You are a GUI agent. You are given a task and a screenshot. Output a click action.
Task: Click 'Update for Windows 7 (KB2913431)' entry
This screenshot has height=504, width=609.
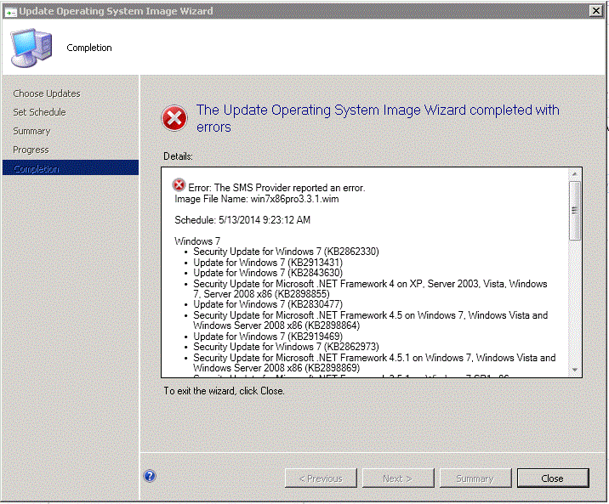coord(268,263)
